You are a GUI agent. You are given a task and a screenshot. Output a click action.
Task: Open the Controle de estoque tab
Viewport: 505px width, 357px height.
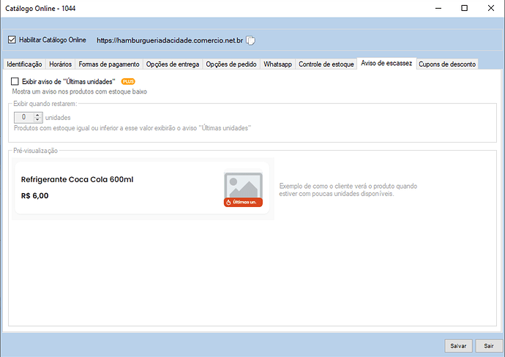pos(326,64)
